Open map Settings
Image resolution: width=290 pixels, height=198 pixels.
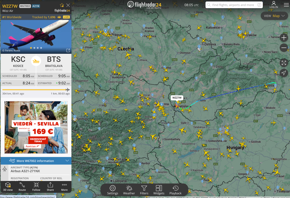tap(112, 190)
